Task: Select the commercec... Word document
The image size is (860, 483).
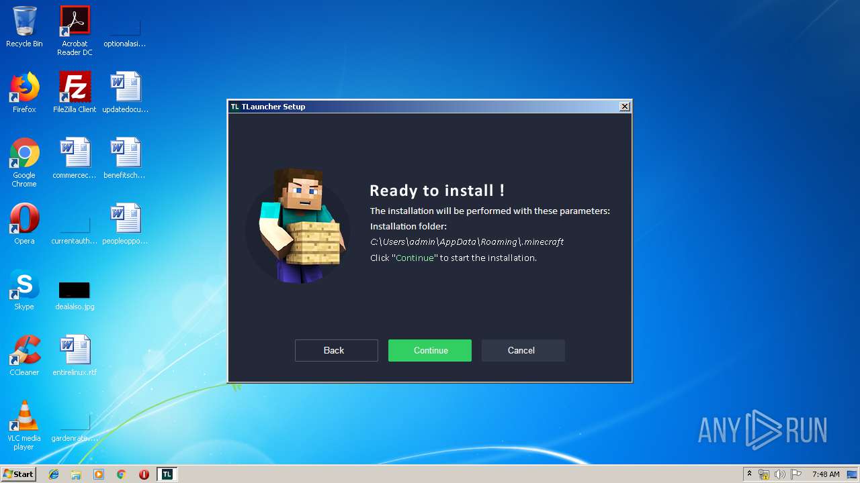Action: point(75,158)
